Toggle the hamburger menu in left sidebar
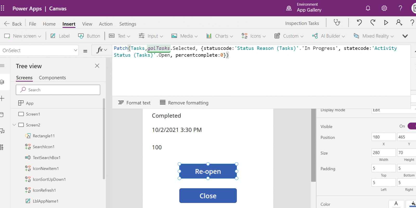This screenshot has width=416, height=208. [x=2, y=66]
